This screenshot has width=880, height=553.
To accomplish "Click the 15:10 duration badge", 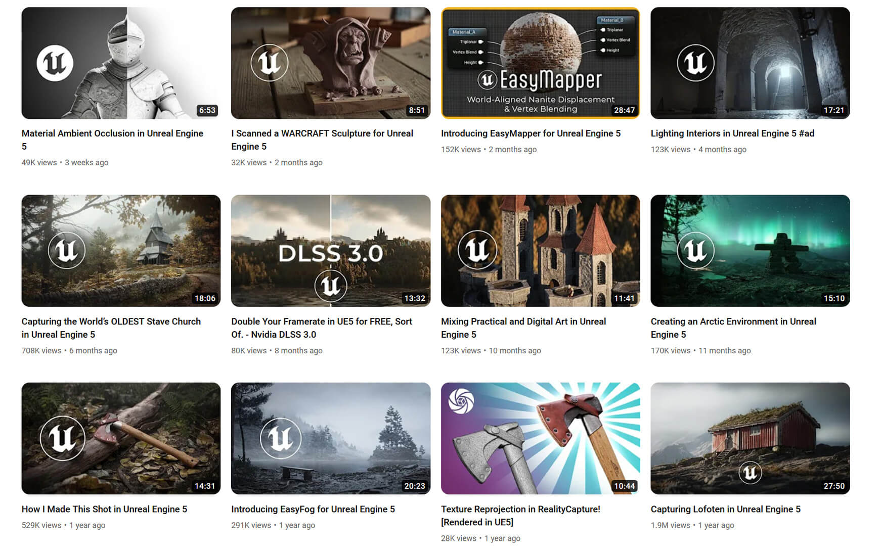I will [834, 298].
